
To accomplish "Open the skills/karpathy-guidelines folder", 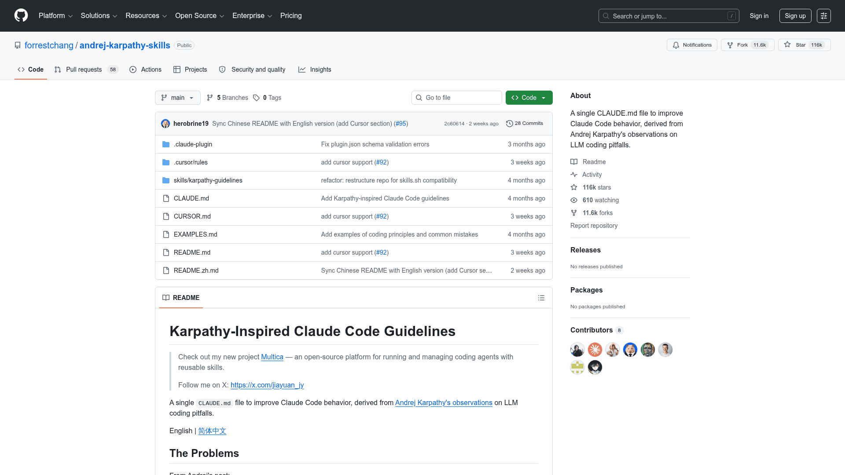I will tap(208, 180).
